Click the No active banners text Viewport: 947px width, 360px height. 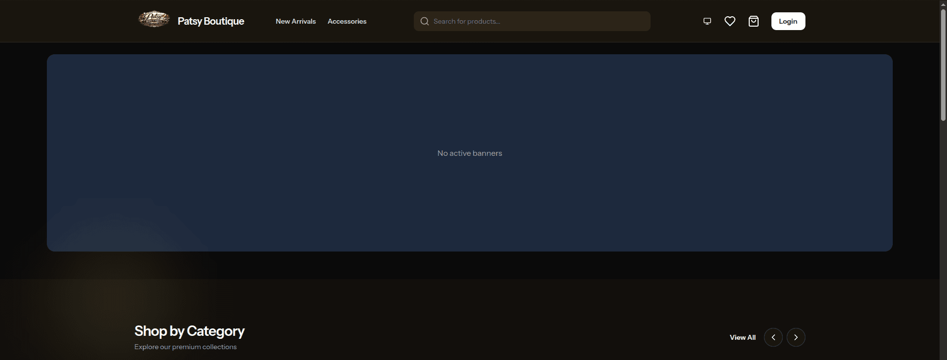point(470,153)
